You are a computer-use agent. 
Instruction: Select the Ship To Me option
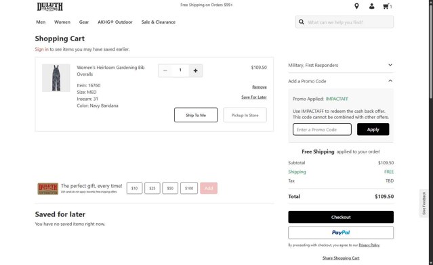[x=196, y=115]
